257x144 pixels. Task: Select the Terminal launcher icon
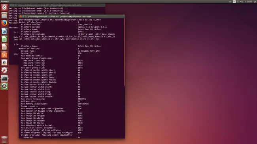click(x=4, y=78)
